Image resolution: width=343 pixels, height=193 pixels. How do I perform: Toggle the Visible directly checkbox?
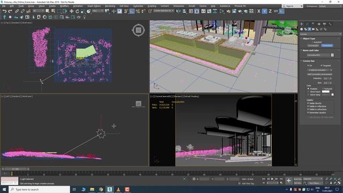click(x=308, y=103)
